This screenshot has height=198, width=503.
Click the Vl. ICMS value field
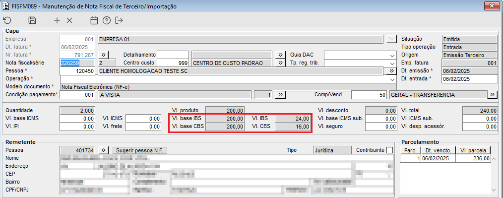click(143, 119)
